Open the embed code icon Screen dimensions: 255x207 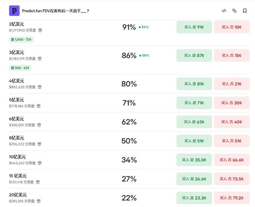coord(224,11)
